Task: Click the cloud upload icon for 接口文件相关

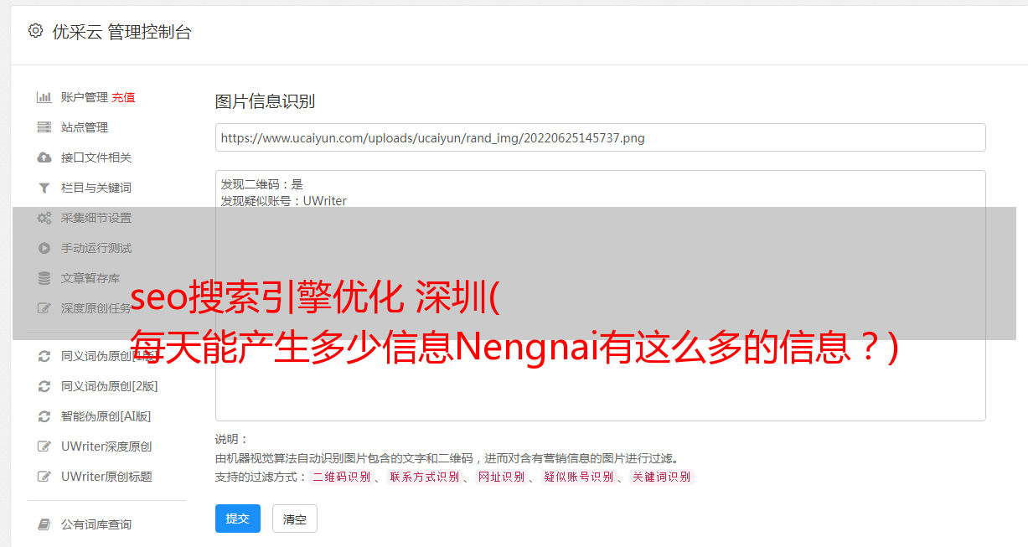Action: 44,157
